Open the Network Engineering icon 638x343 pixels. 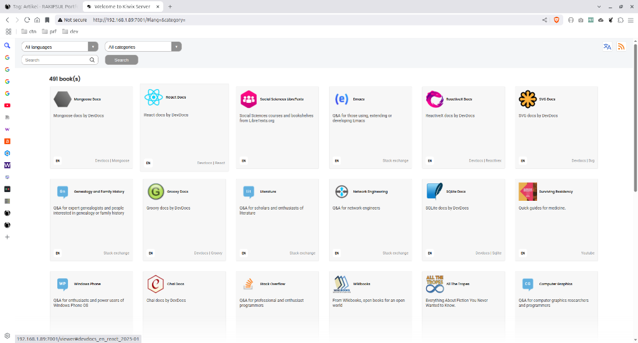pyautogui.click(x=341, y=191)
